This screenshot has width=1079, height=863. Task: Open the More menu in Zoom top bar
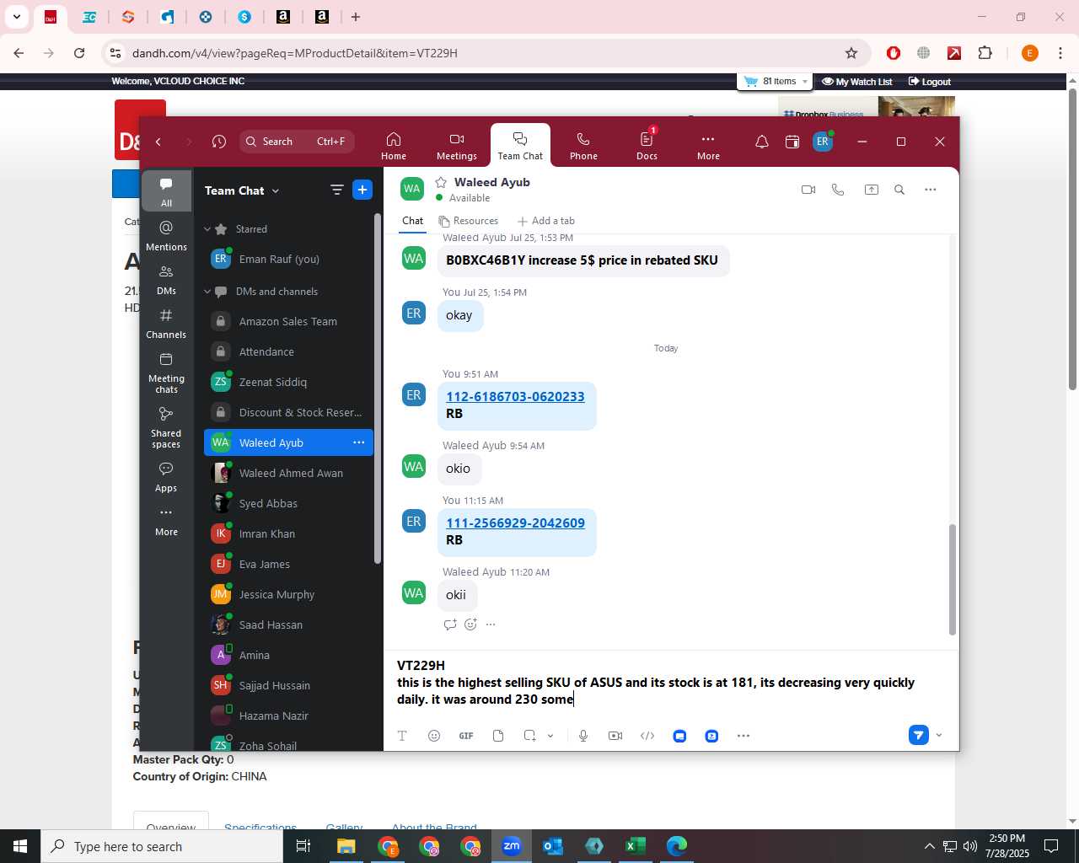[708, 145]
